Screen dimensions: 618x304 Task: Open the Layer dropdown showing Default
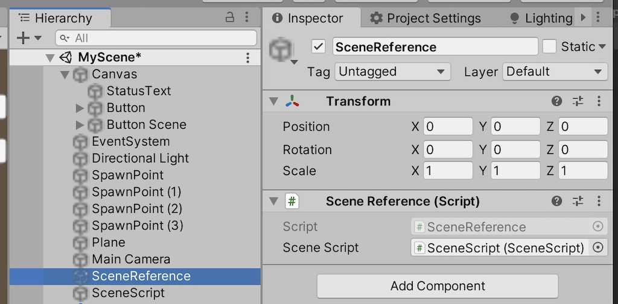[555, 72]
